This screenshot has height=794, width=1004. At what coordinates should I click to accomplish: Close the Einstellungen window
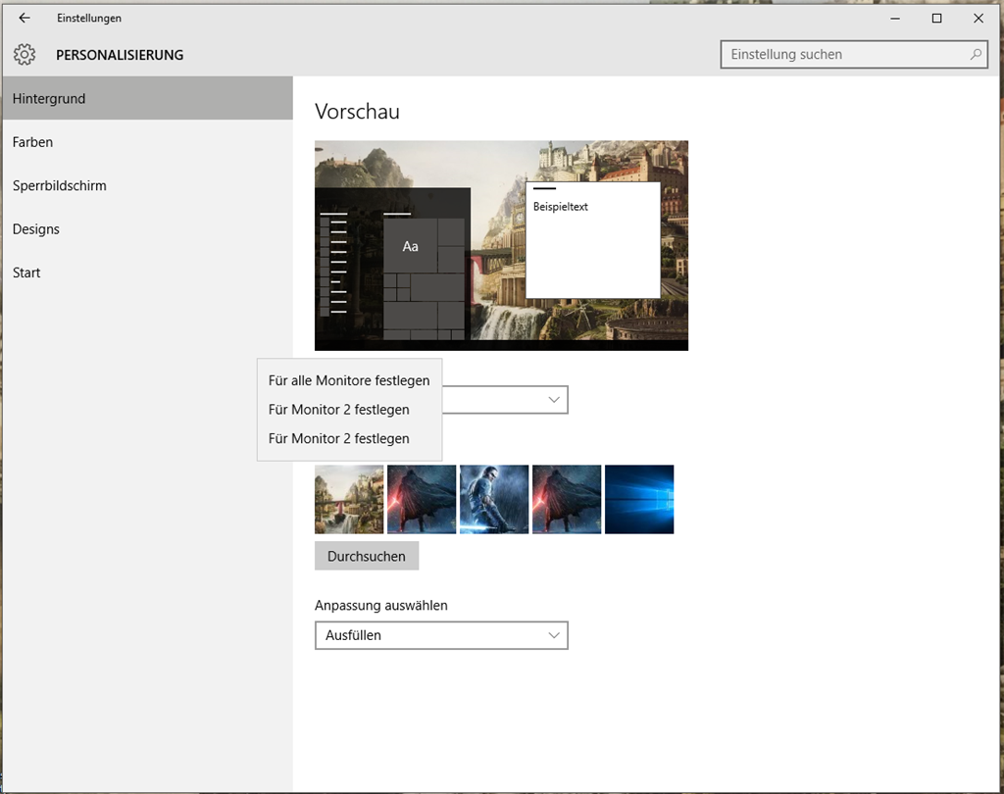[979, 18]
